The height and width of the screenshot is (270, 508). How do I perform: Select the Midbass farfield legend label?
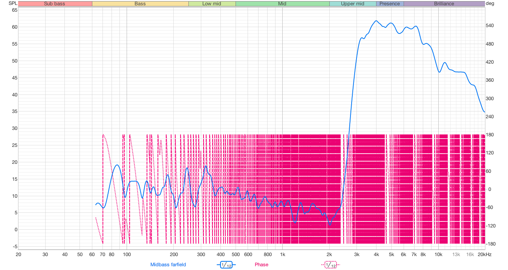tap(168, 265)
